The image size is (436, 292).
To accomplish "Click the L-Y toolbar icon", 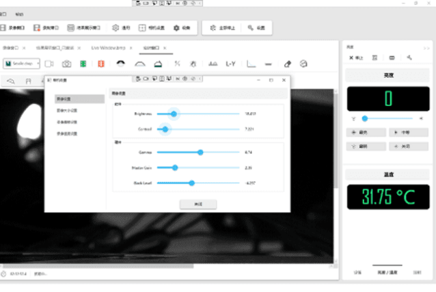I will [x=231, y=64].
